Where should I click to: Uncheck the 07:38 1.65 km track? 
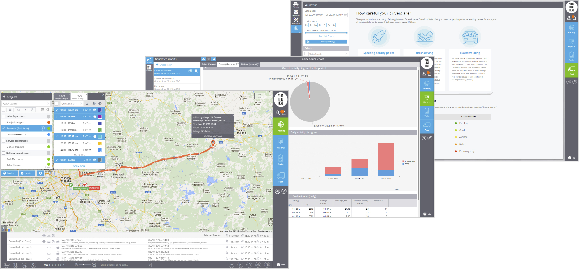pos(57,116)
